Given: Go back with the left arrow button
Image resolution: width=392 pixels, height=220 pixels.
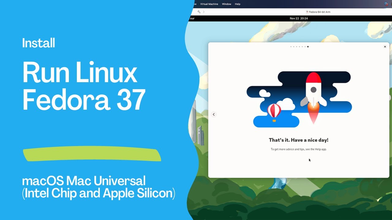Looking at the screenshot, I should pyautogui.click(x=214, y=115).
